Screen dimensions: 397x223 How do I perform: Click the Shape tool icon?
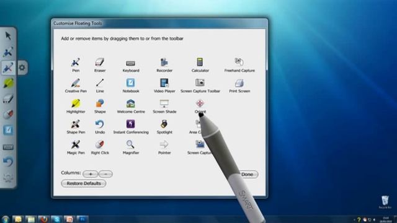click(x=100, y=103)
